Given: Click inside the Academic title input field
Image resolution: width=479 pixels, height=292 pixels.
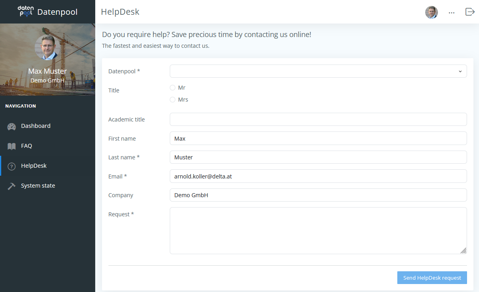Looking at the screenshot, I should (x=318, y=119).
